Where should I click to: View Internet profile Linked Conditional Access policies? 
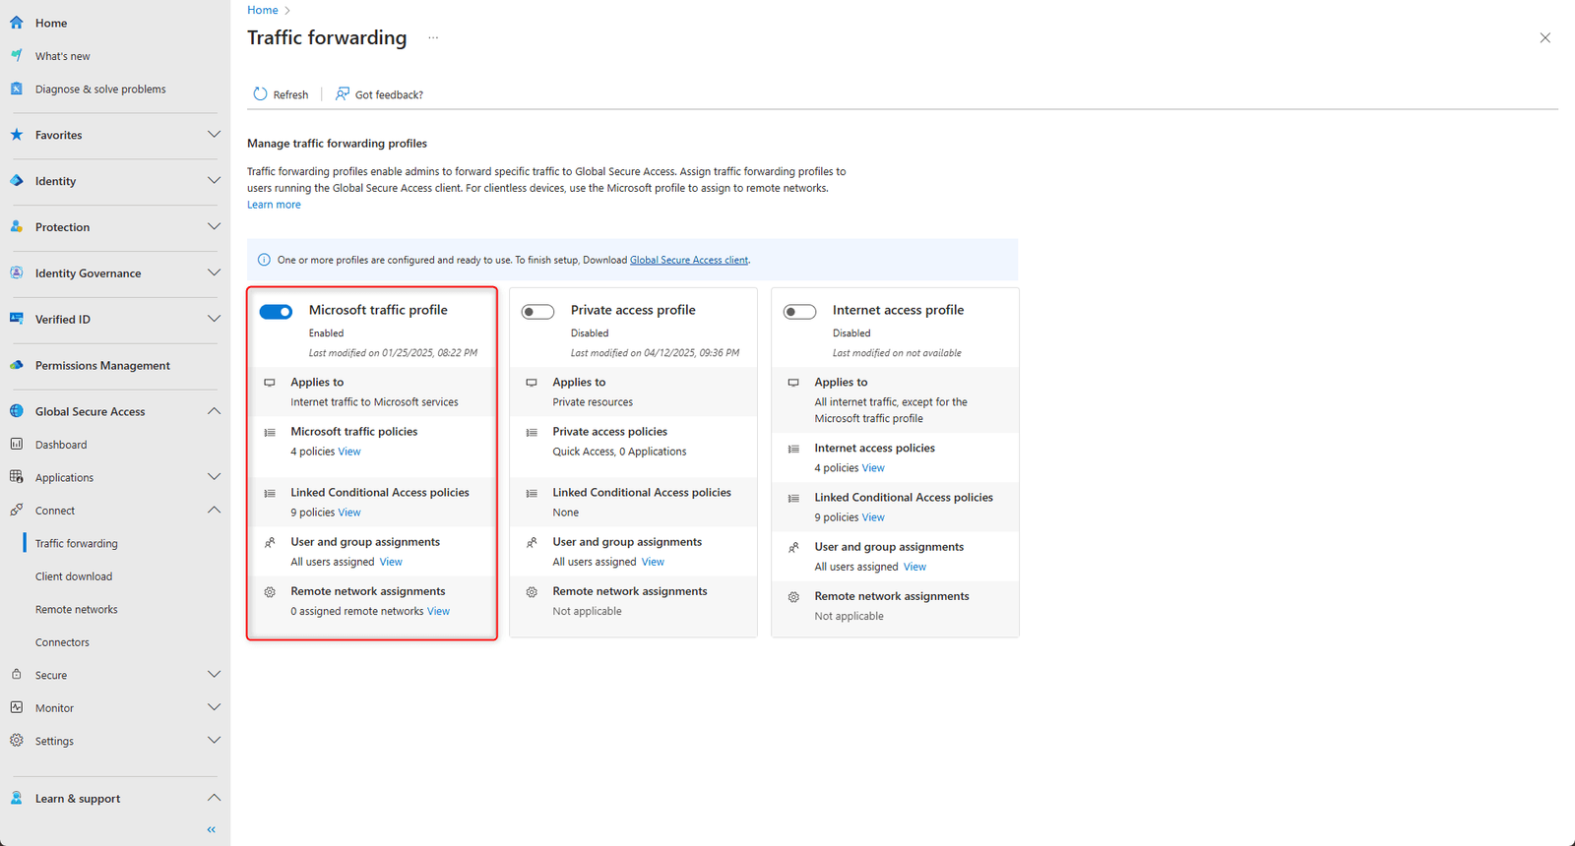point(873,517)
